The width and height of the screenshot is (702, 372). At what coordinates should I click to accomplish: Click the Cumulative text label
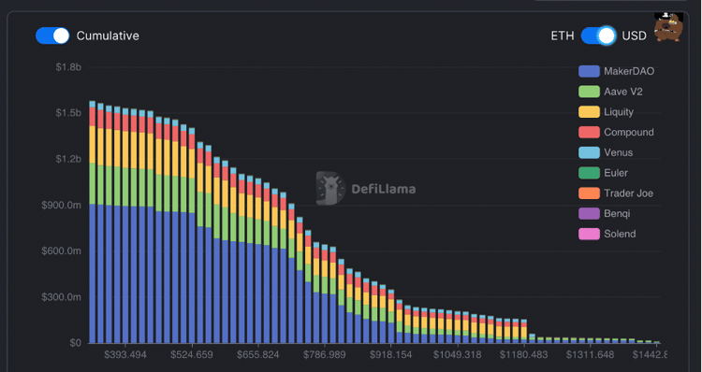[108, 36]
